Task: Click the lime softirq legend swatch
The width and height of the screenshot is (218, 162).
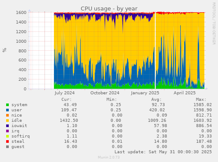Action: [7, 136]
